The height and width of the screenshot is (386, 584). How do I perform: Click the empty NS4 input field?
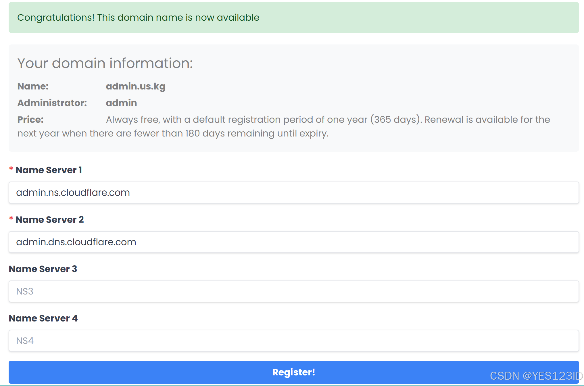[293, 341]
